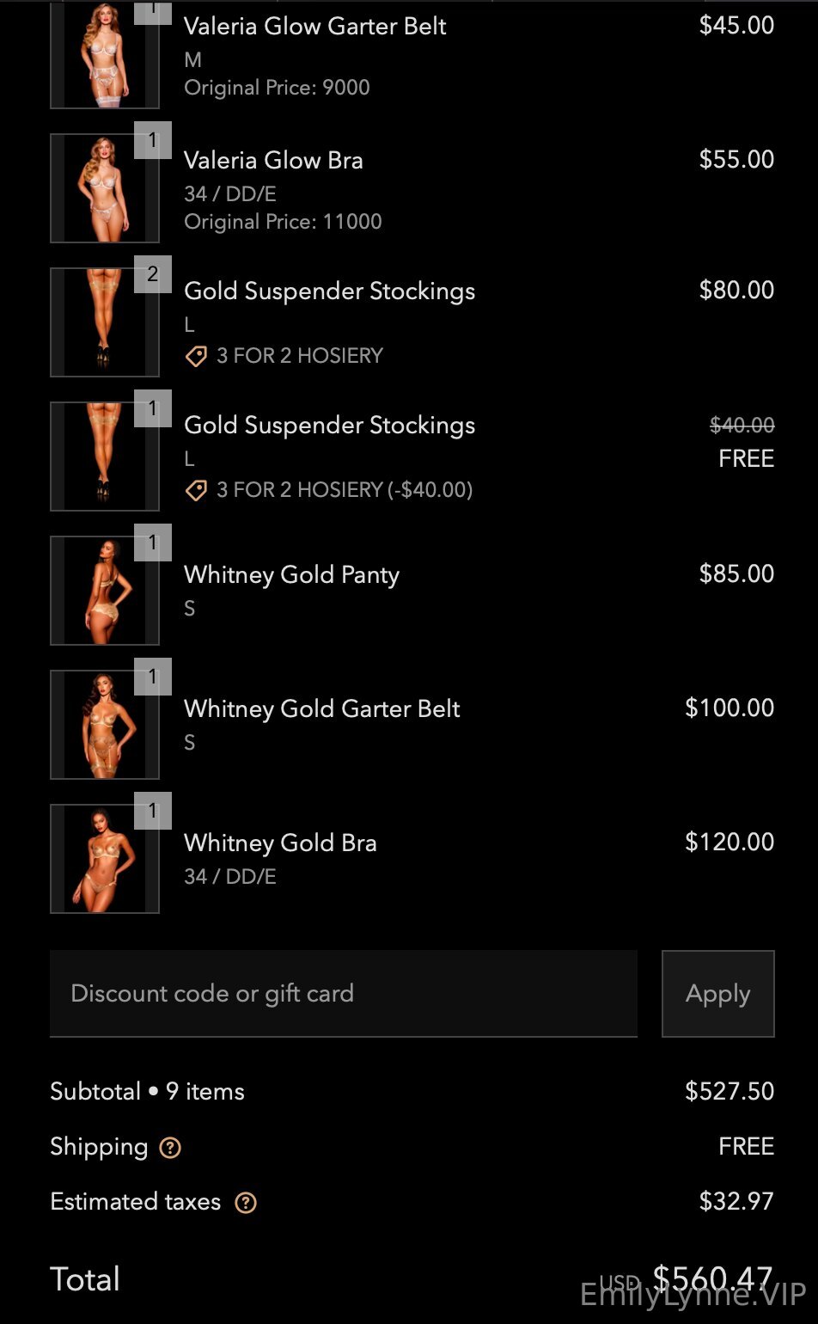The height and width of the screenshot is (1324, 818).
Task: Select the Whitney Gold Garter Belt thumbnail
Action: [105, 726]
